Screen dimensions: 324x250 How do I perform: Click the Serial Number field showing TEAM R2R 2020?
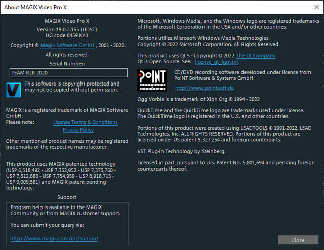click(68, 73)
